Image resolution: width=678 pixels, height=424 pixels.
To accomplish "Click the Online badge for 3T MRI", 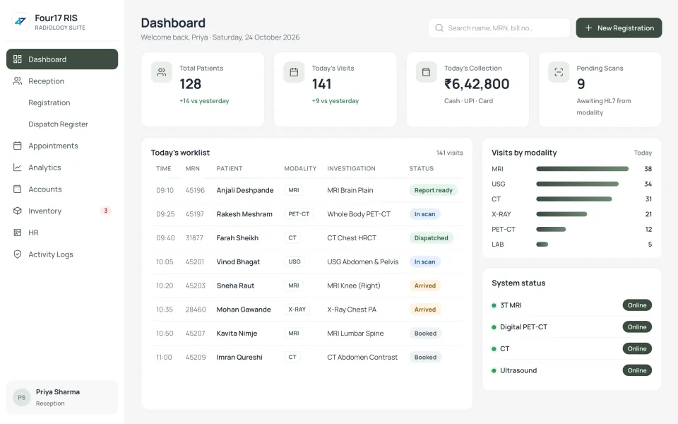I will pos(637,305).
